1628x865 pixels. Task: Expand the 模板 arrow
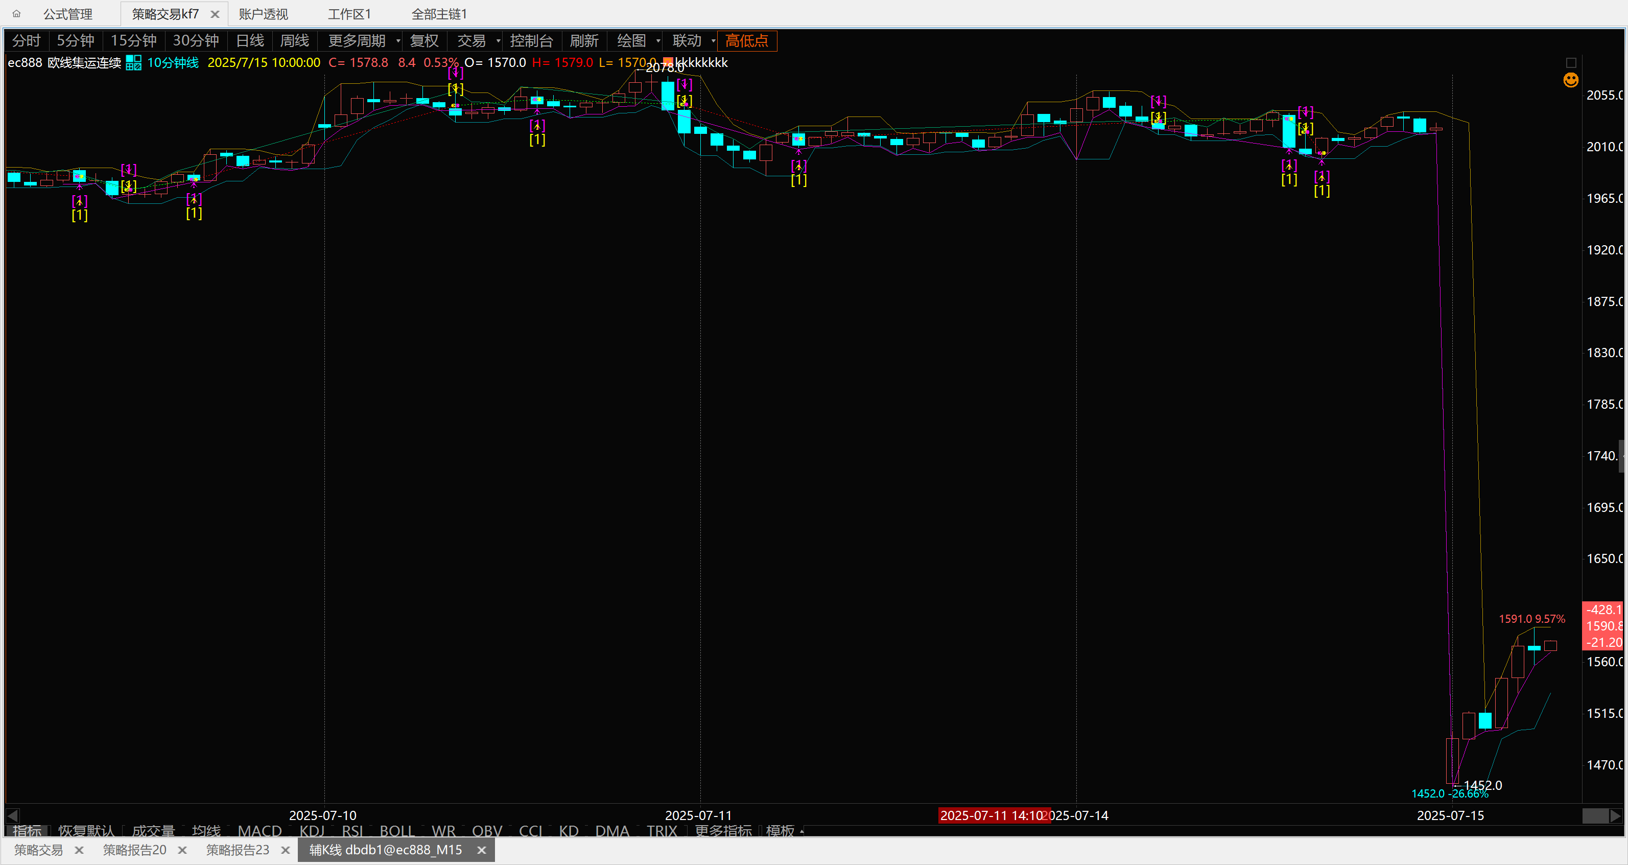tap(802, 831)
